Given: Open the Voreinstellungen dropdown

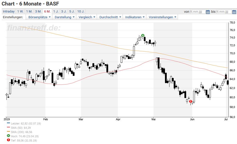Looking at the screenshot, I should 162,17.
